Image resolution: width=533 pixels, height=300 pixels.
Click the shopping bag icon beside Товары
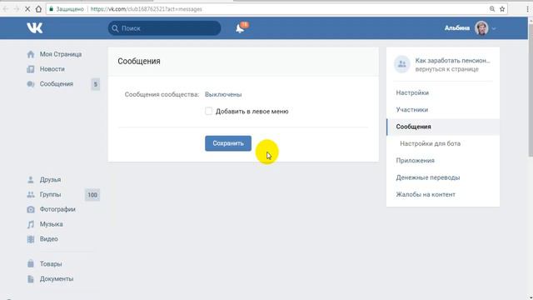point(31,263)
